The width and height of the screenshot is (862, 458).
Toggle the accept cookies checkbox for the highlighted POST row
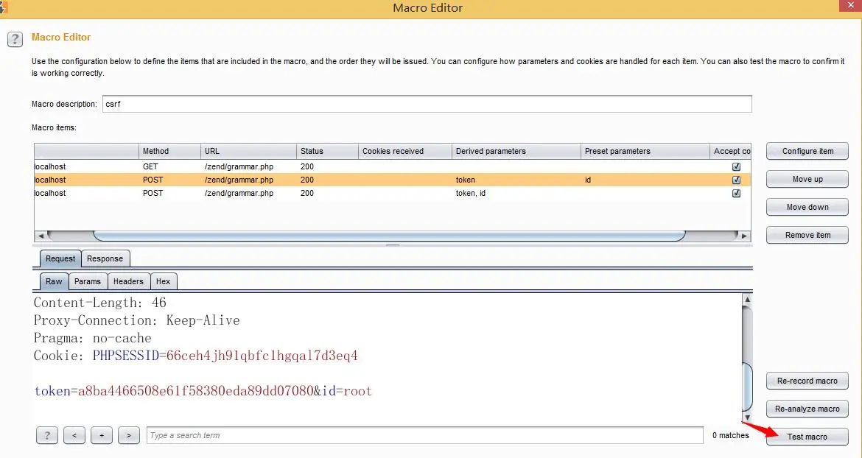[736, 180]
